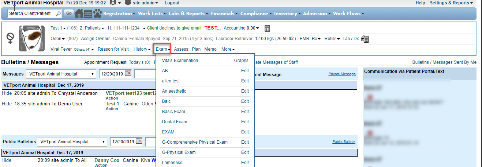Image resolution: width=482 pixels, height=167 pixels.
Task: Expand the Oden patient dropdown
Action: tap(58, 39)
